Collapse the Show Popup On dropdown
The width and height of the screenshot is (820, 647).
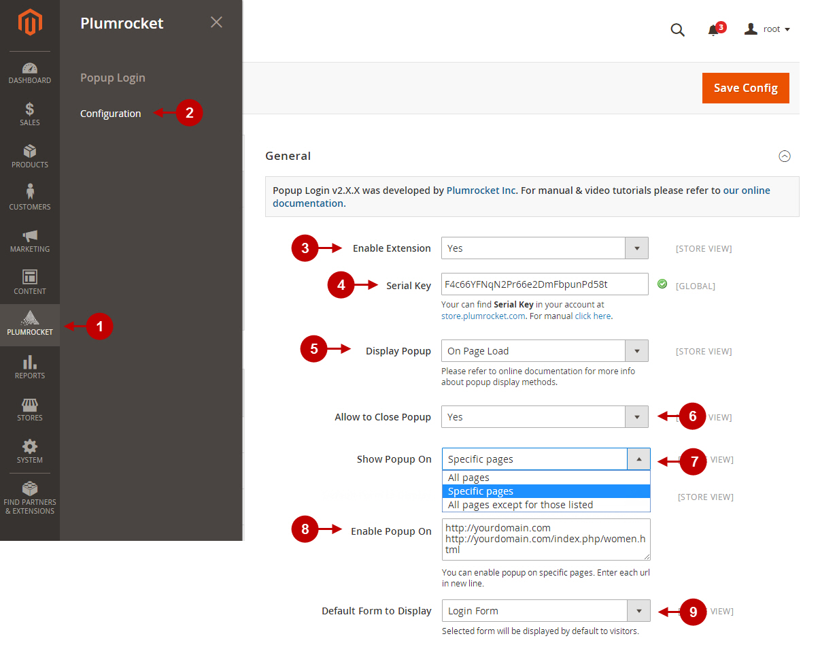coord(546,459)
